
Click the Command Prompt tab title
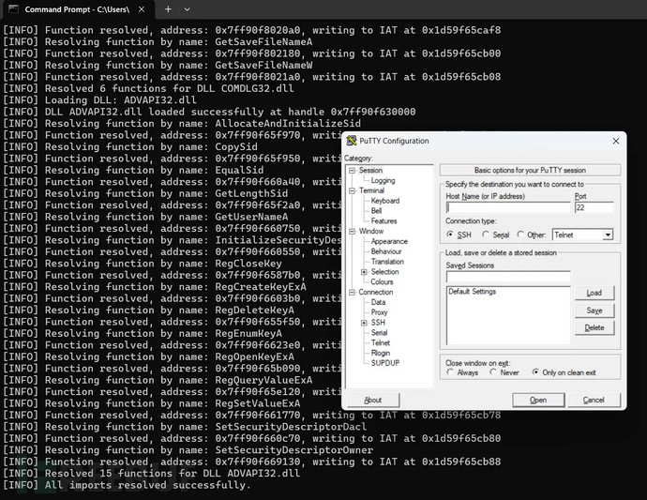point(77,9)
